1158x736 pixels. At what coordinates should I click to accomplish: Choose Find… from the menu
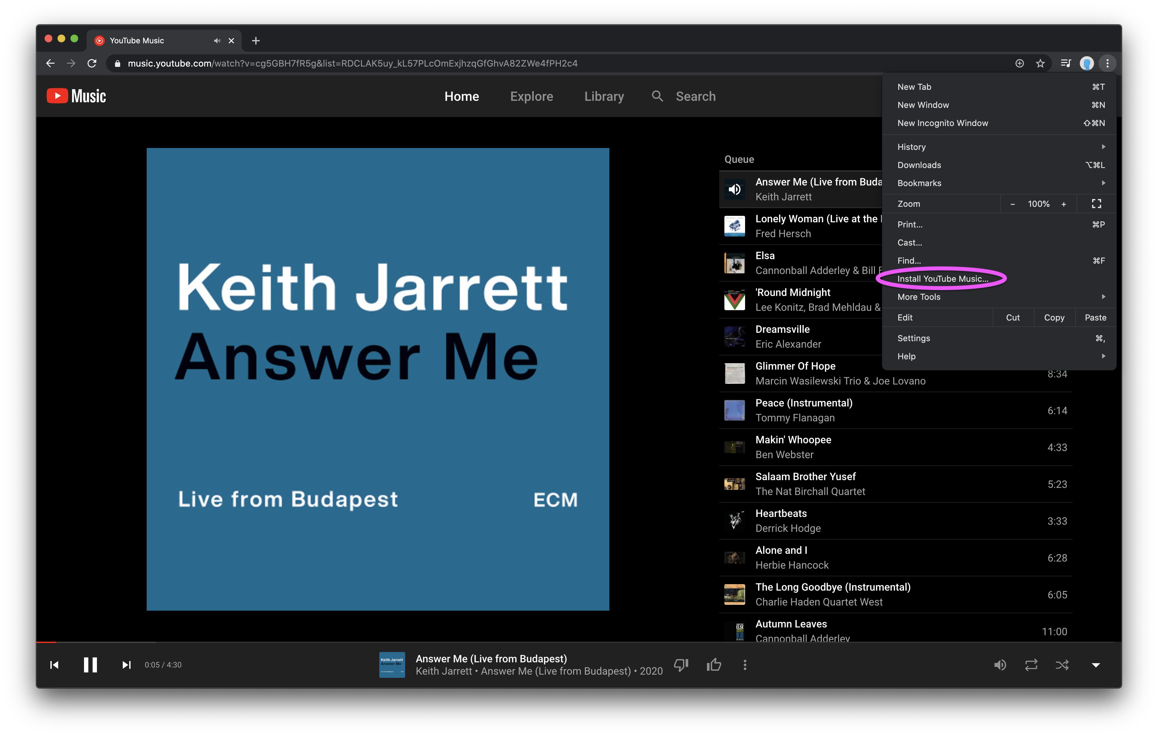tap(999, 261)
